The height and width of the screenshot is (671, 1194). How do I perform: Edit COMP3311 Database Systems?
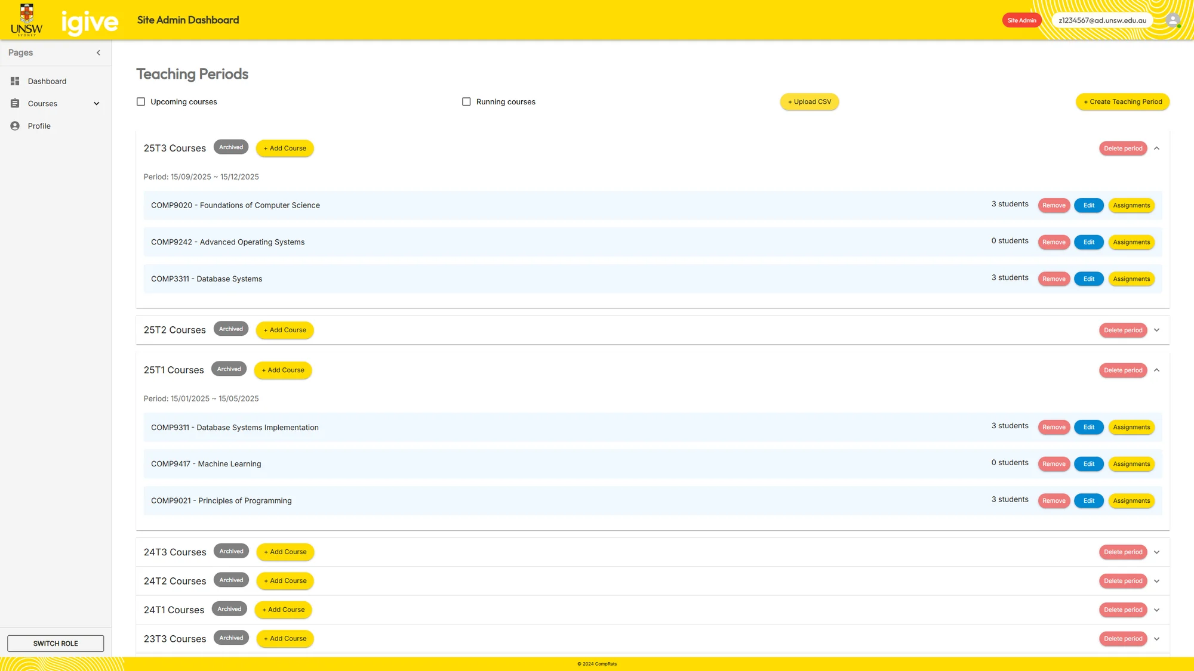coord(1089,279)
